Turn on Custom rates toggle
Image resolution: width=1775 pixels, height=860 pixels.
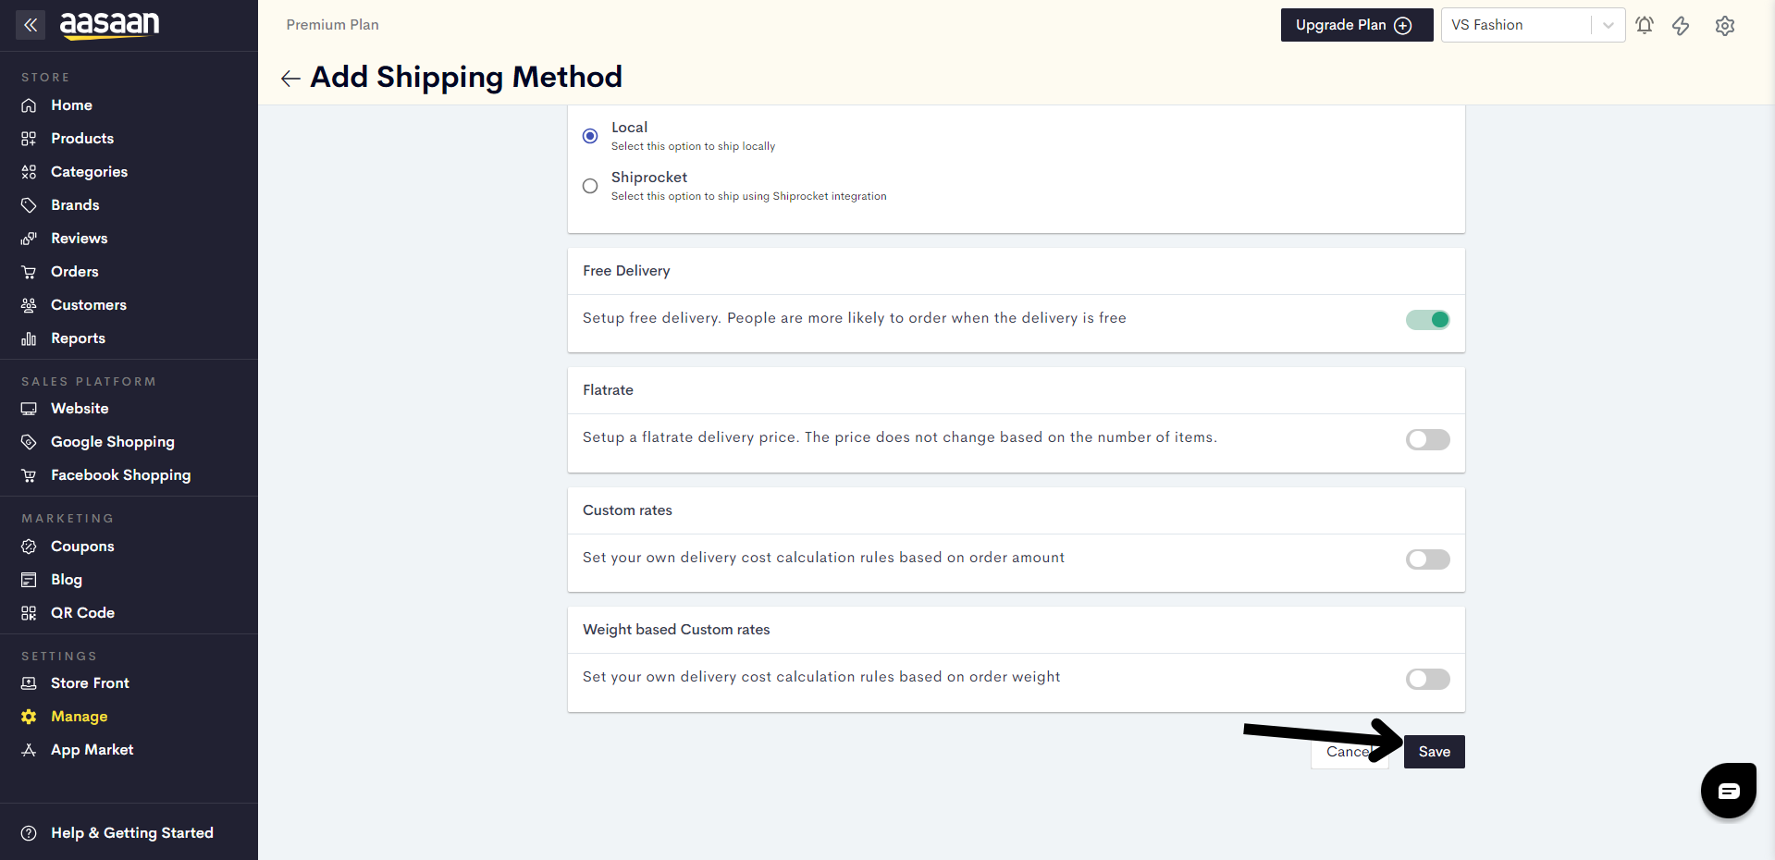(x=1428, y=559)
